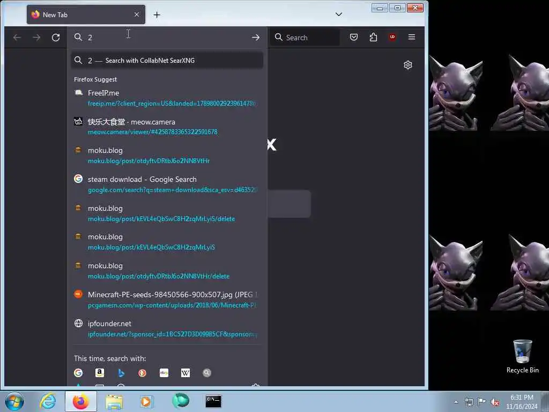Search this time with Google
This screenshot has width=549, height=412.
pos(78,373)
